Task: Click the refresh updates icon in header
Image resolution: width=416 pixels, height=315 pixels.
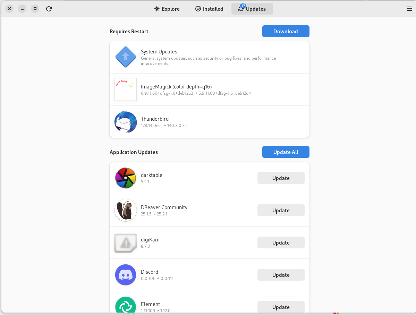Action: [49, 9]
